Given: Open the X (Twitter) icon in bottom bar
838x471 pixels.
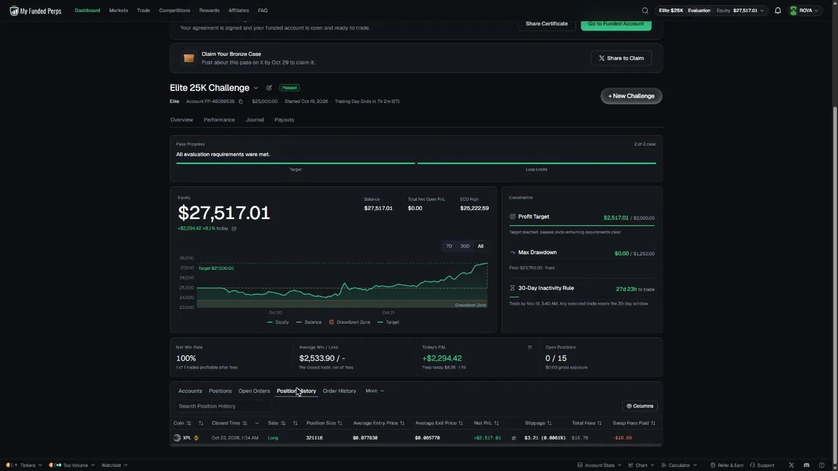Looking at the screenshot, I should (x=791, y=465).
